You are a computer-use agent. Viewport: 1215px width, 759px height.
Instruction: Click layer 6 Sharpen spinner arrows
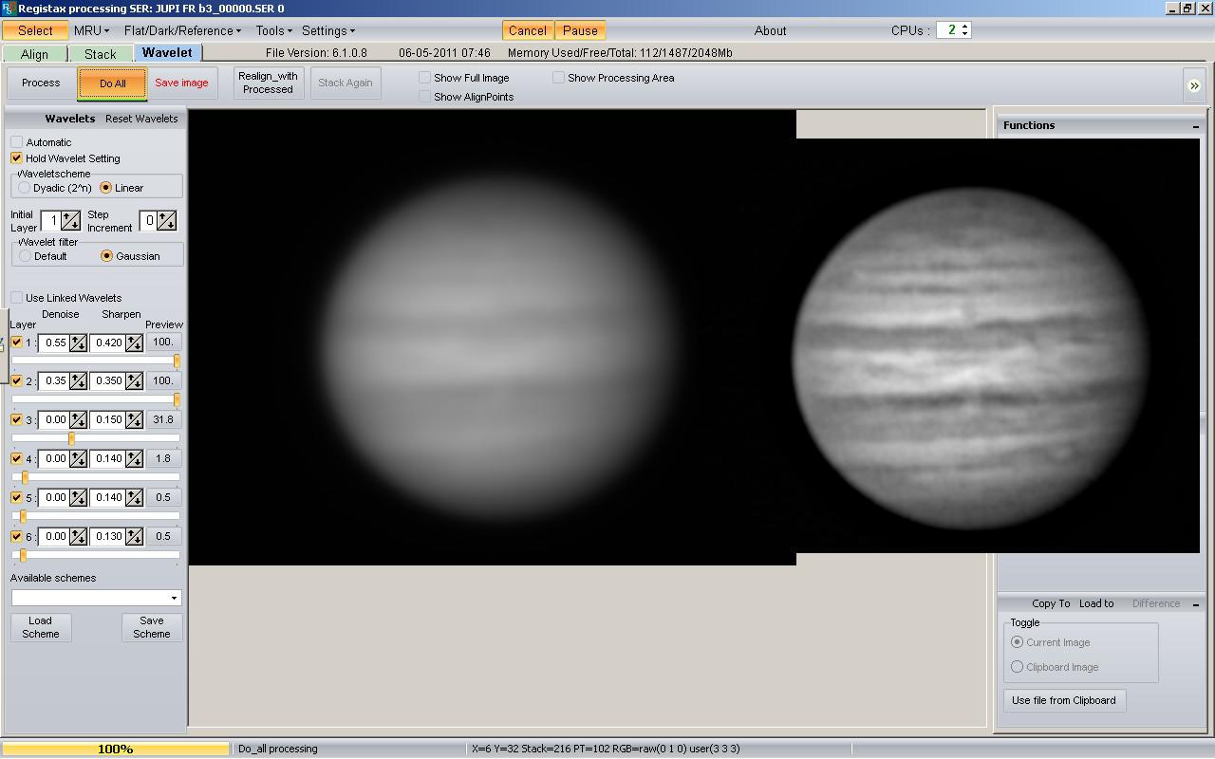[x=135, y=537]
